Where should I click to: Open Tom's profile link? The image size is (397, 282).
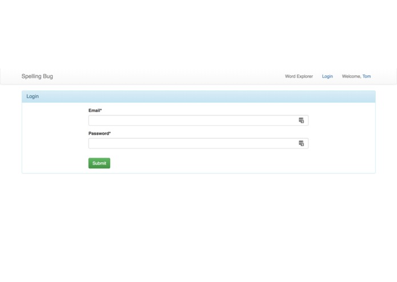click(x=367, y=76)
